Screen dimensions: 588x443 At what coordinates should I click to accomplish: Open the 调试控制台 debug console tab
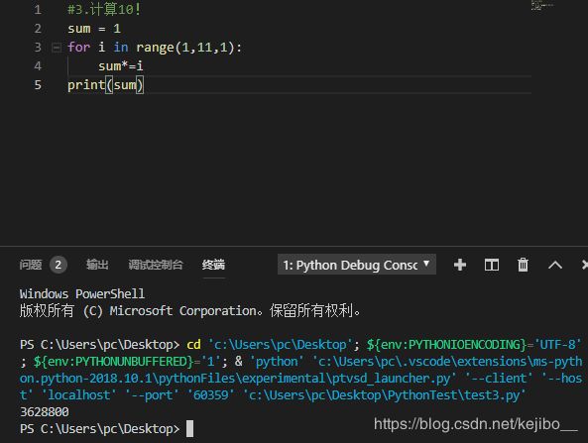point(156,265)
